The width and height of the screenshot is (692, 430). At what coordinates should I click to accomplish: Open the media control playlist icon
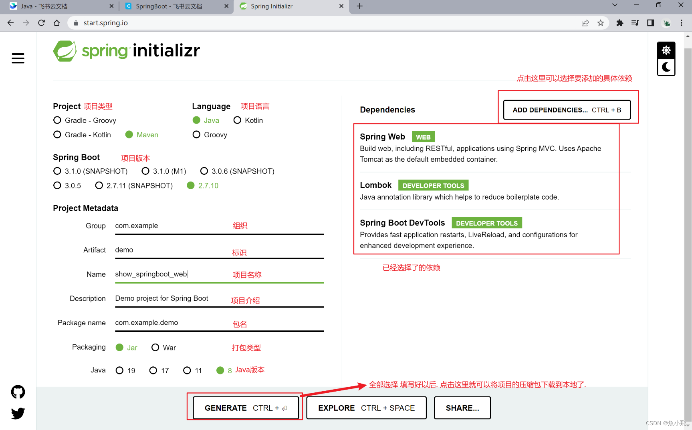[635, 23]
